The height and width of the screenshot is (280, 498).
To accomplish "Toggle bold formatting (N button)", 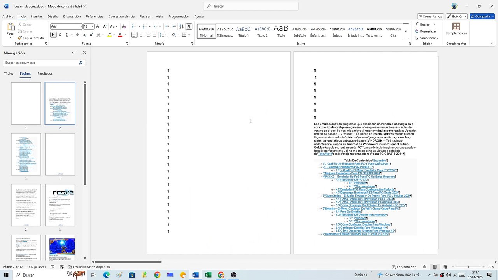I will pos(53,35).
